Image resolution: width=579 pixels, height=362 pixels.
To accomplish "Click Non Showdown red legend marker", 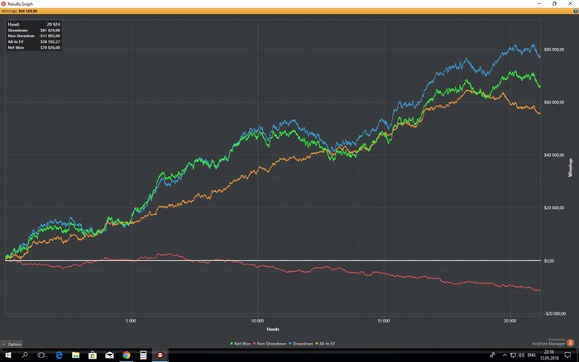I will [255, 344].
